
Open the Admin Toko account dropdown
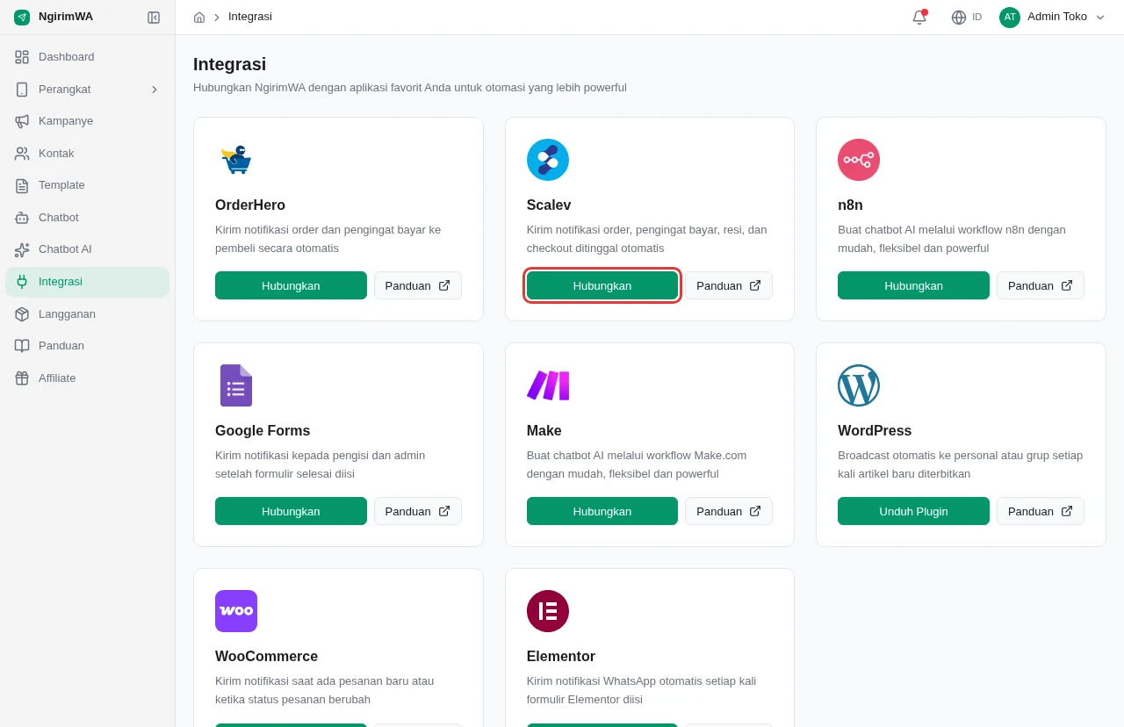[x=1052, y=17]
